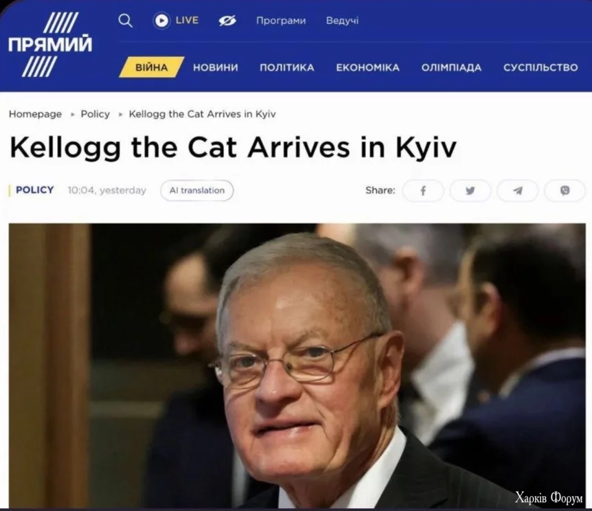Select the ОЛІМПІАДА tab
Image resolution: width=592 pixels, height=511 pixels.
click(451, 67)
